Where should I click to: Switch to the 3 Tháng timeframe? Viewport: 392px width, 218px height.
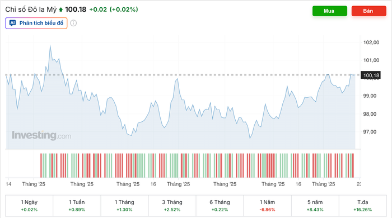172,206
